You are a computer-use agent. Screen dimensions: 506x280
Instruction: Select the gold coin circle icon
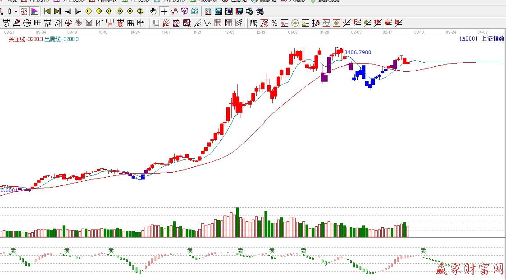[295, 23]
